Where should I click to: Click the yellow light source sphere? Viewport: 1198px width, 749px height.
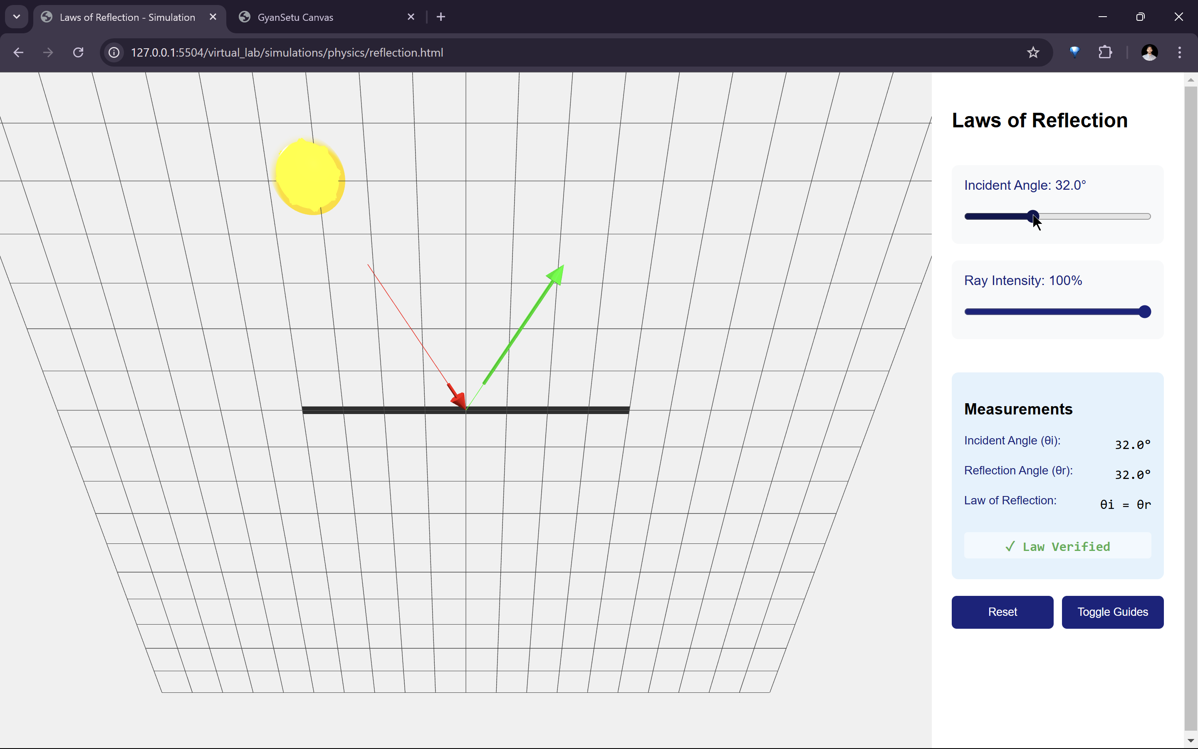(309, 177)
